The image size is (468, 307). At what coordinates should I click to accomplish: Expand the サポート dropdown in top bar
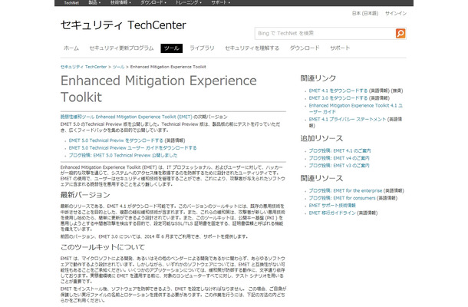coord(220,3)
